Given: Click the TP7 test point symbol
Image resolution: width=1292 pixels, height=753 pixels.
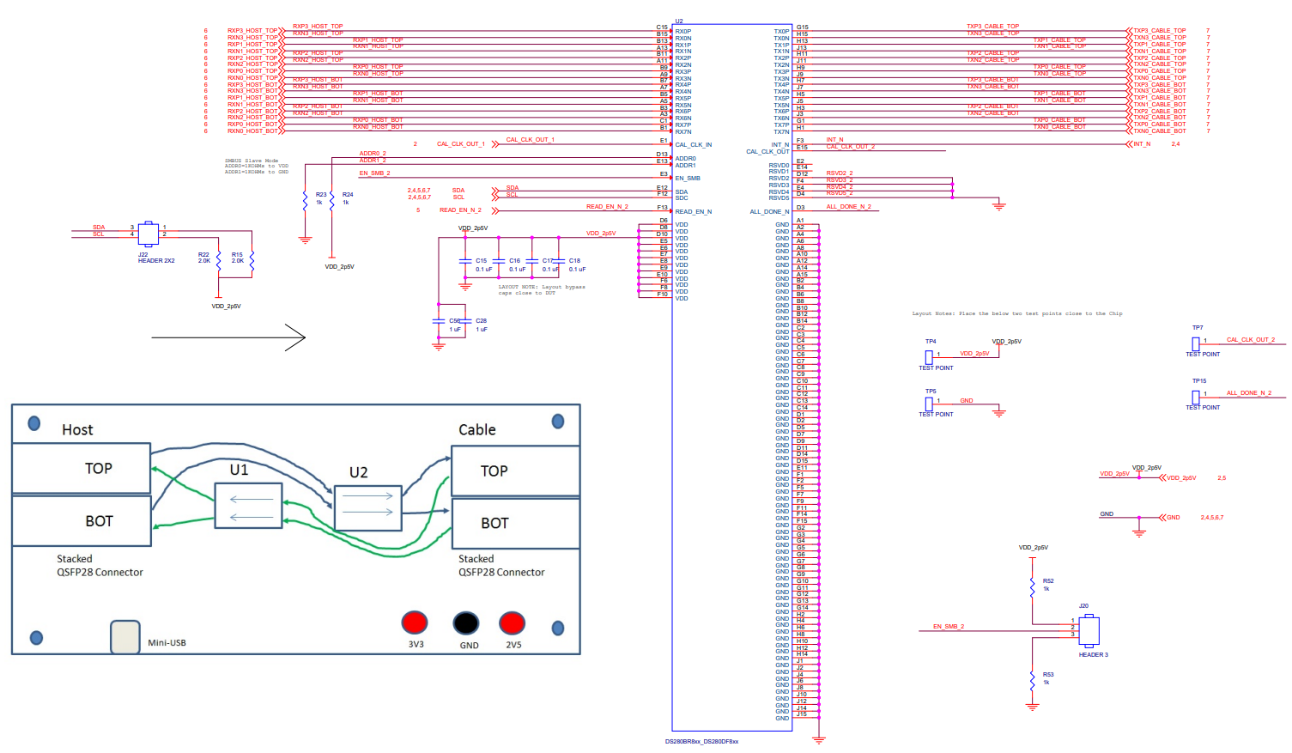Looking at the screenshot, I should (1195, 343).
